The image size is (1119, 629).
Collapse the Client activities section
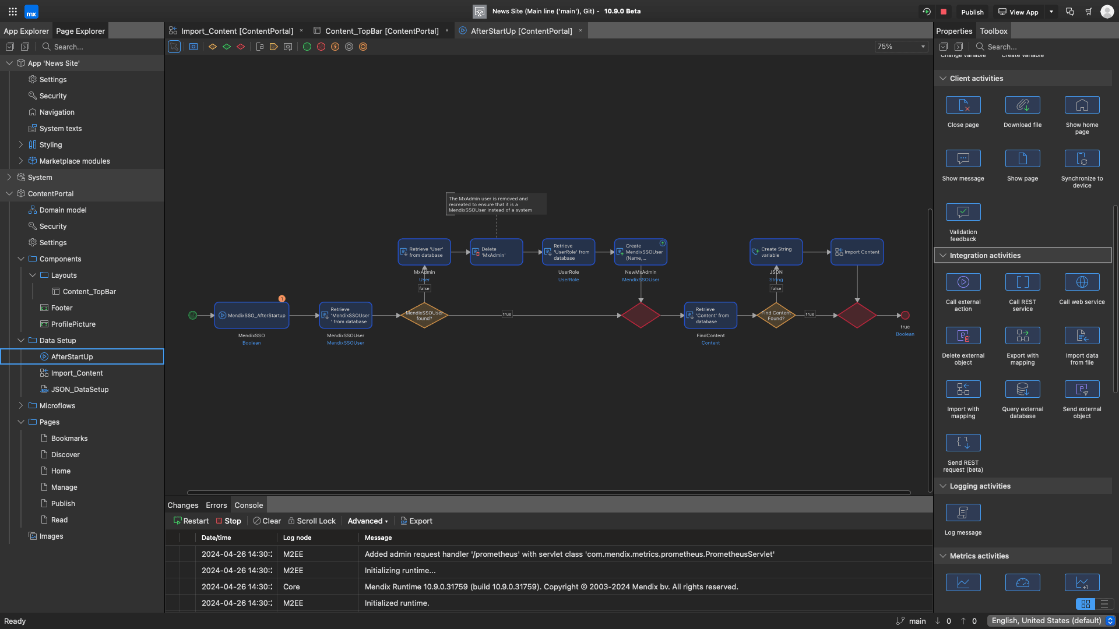coord(943,78)
